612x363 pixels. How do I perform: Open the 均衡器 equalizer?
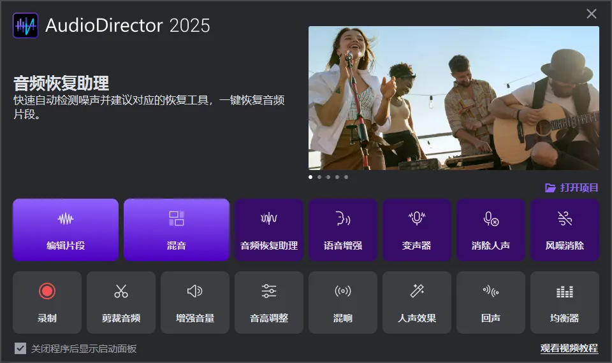pos(565,302)
